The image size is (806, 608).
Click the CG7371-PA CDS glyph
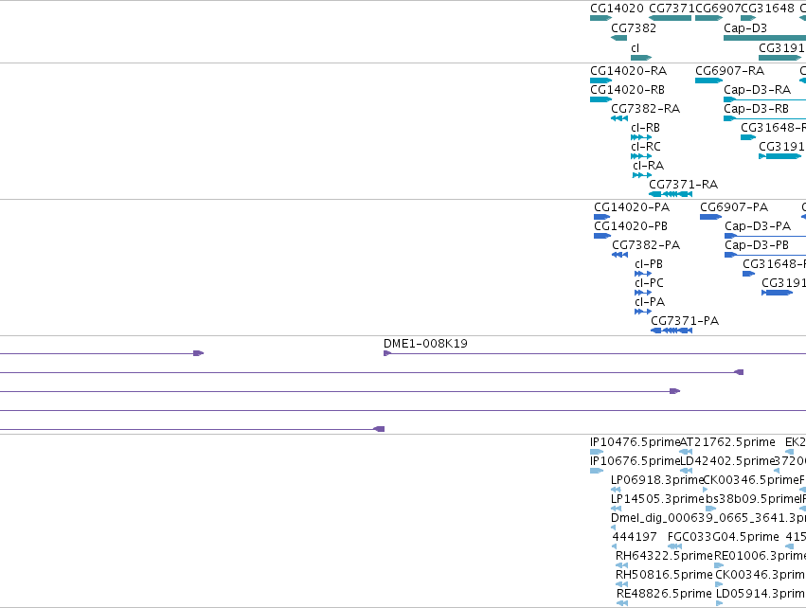pos(672,331)
